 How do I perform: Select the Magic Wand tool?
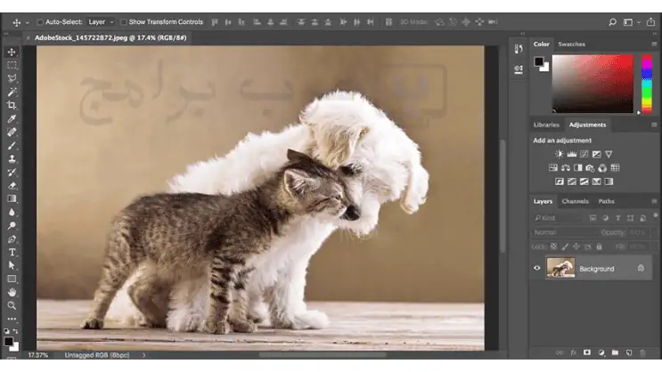(x=12, y=92)
